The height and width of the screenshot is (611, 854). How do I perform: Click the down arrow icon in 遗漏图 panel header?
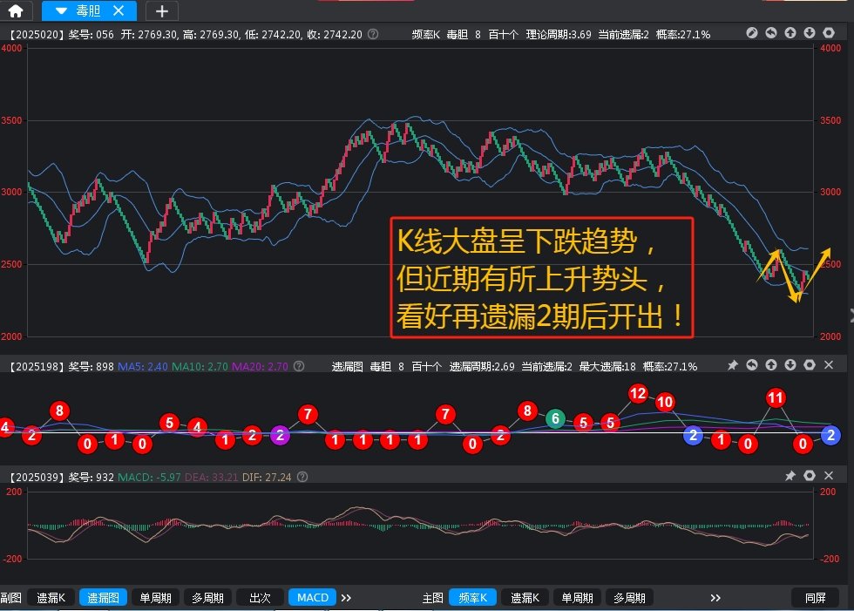tap(790, 365)
